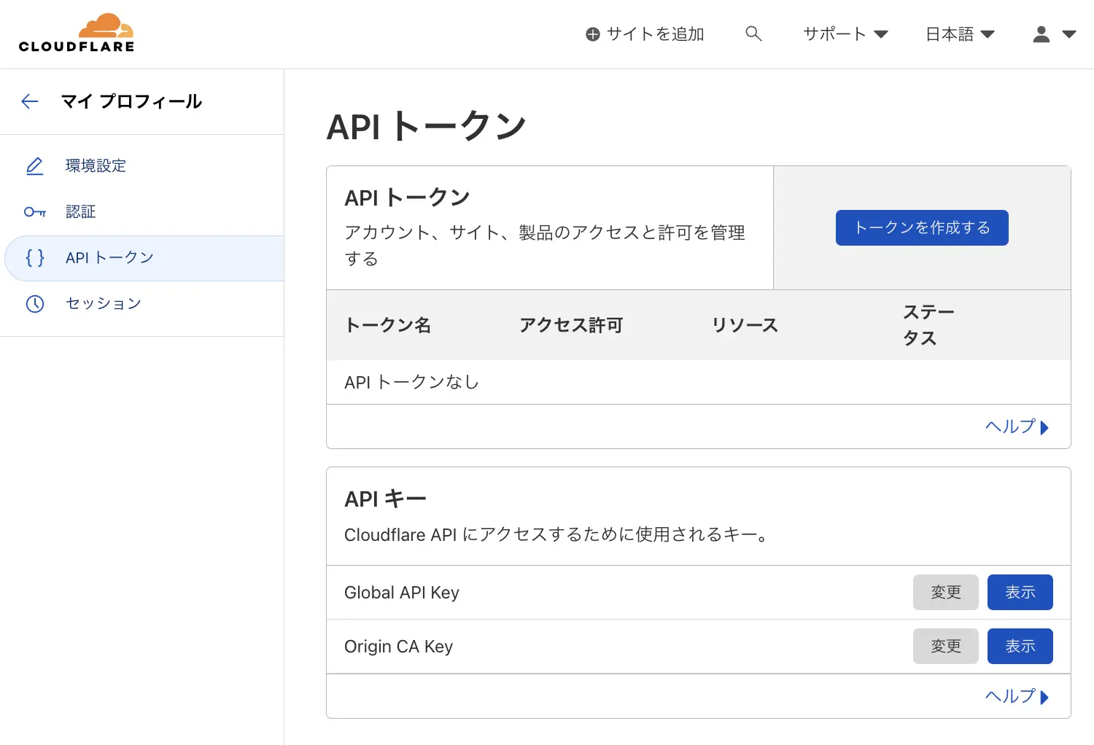
Task: Go to セッション in the sidebar
Action: tap(103, 304)
